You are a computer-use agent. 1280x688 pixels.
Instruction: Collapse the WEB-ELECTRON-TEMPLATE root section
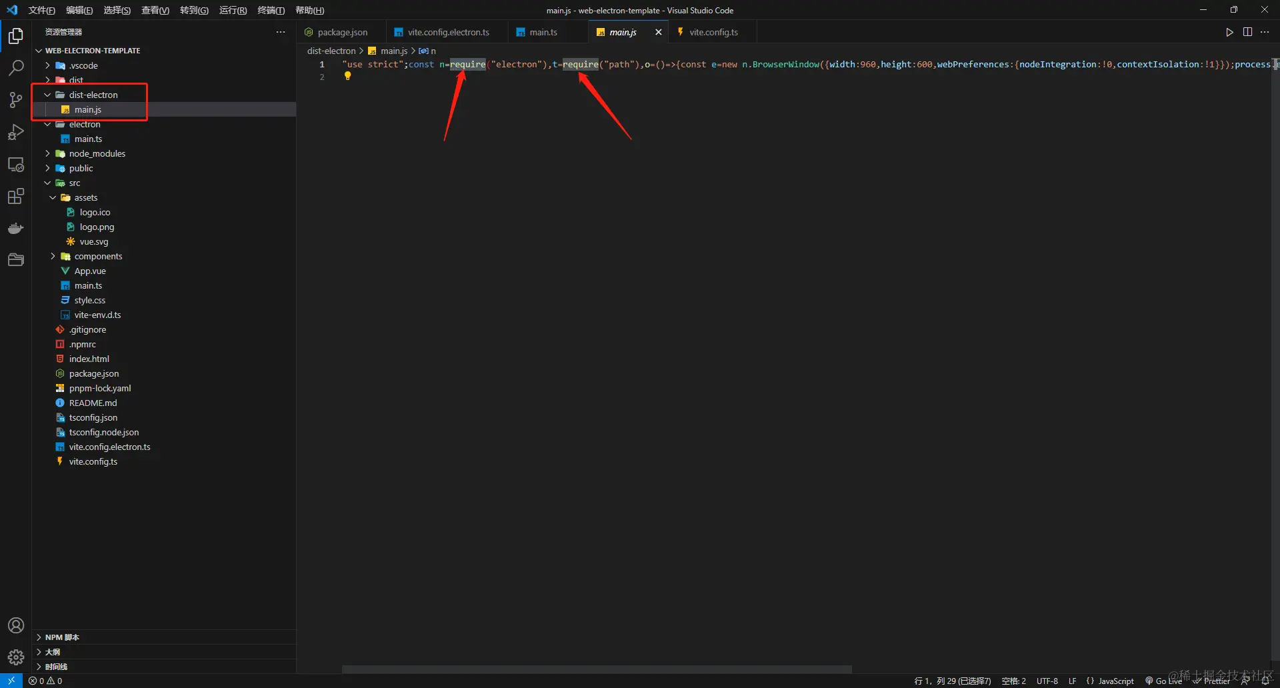coord(164,51)
